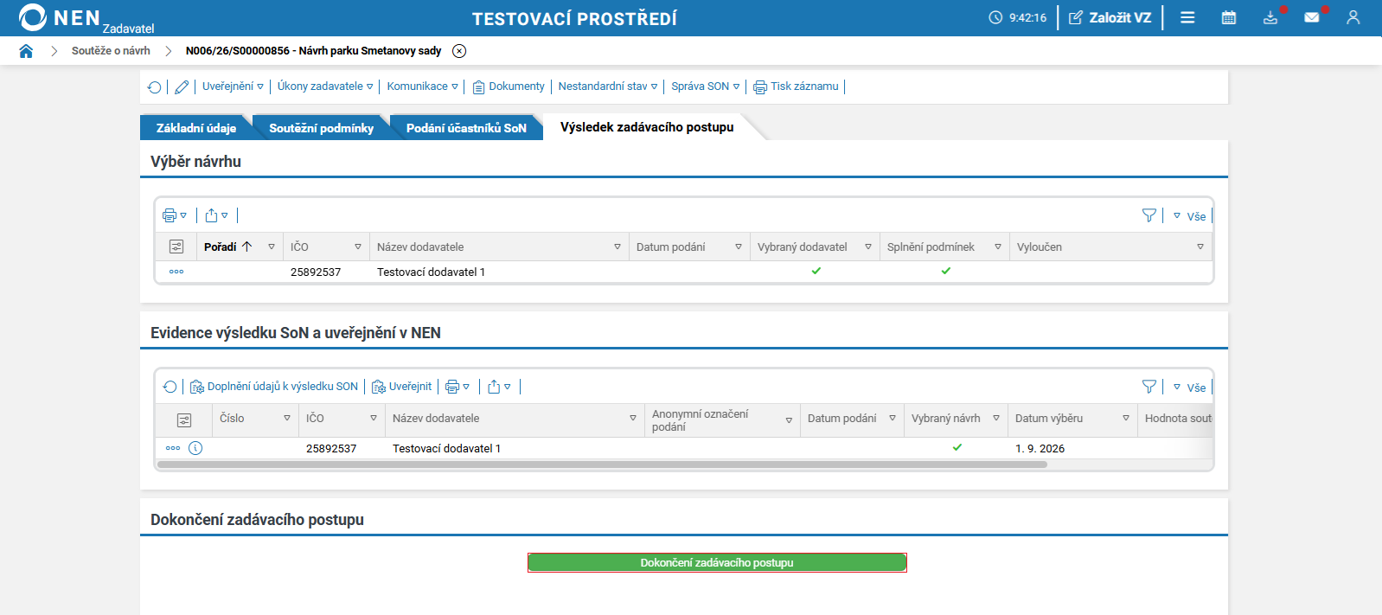Open row actions dots in Evidence výsledku row
This screenshot has height=615, width=1382.
tap(173, 448)
